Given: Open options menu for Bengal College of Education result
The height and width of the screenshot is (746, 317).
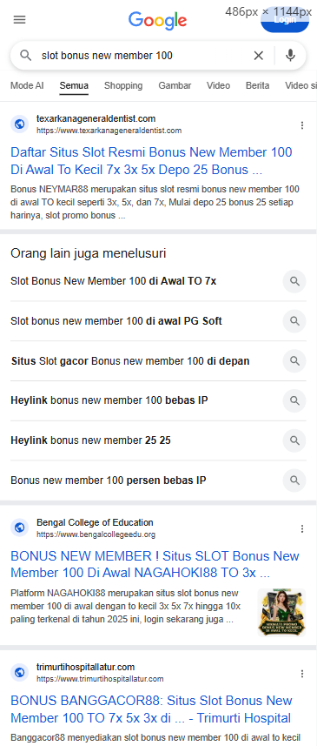Looking at the screenshot, I should 302,528.
